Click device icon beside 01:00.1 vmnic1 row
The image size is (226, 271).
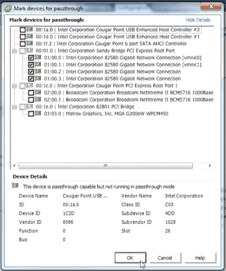click(x=38, y=64)
